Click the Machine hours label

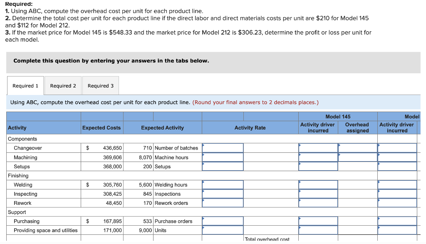[171, 157]
